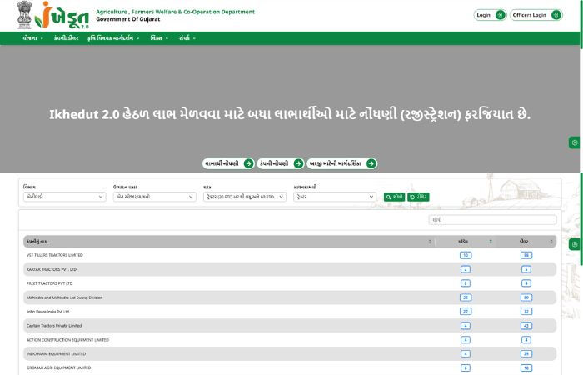This screenshot has height=375, width=583.
Task: Click the user icon in Login button
Action: [x=501, y=15]
